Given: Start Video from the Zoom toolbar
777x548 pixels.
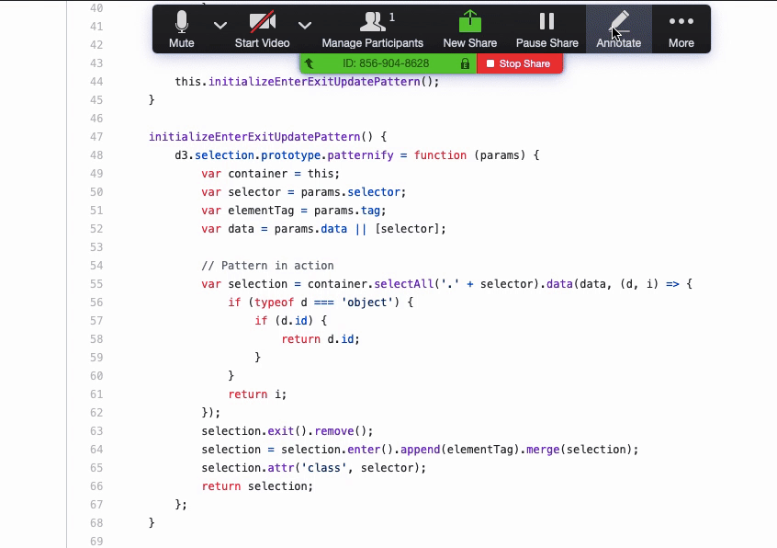Looking at the screenshot, I should [262, 29].
